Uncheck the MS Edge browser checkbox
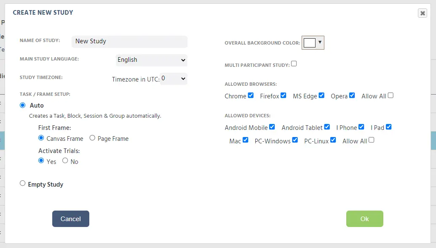The width and height of the screenshot is (436, 248). click(321, 95)
